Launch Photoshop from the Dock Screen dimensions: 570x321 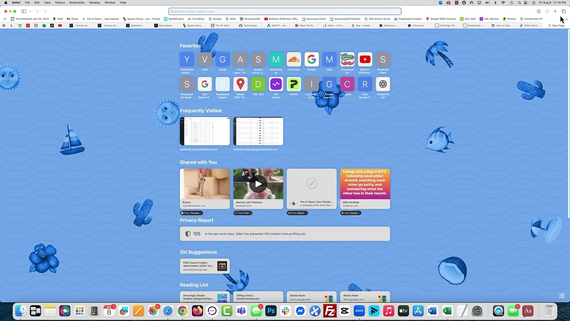pos(271,311)
